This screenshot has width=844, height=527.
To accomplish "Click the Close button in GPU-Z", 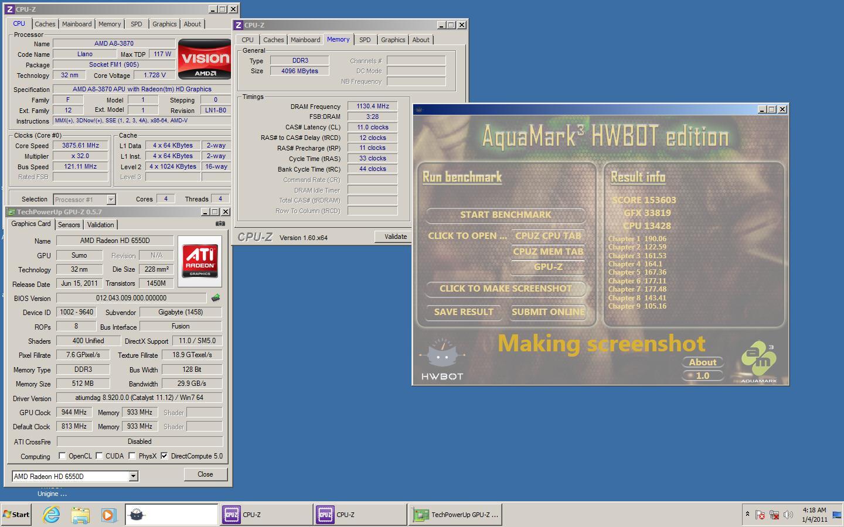I will tap(205, 474).
